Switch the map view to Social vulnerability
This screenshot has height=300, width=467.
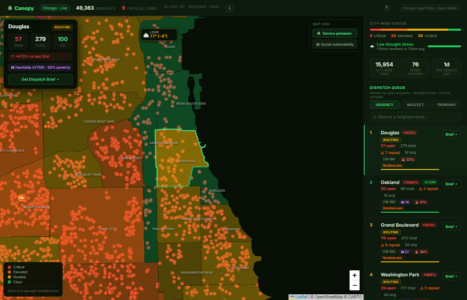click(x=335, y=44)
